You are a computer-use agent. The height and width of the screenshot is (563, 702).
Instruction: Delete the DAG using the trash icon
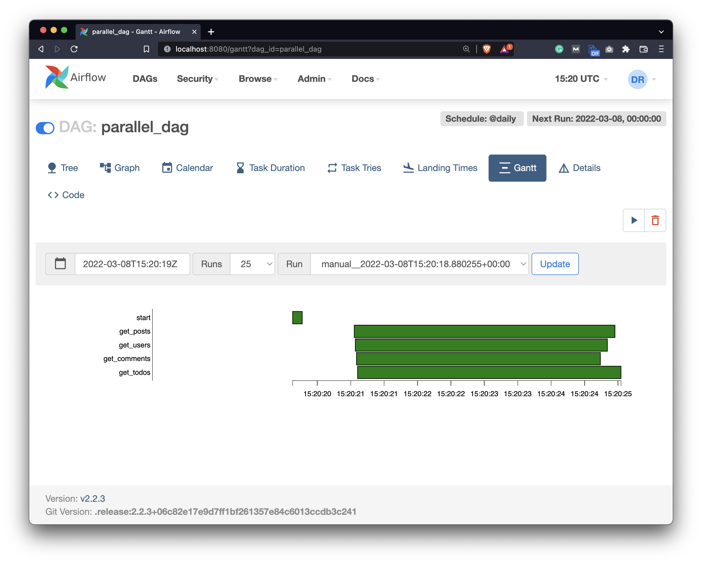click(655, 221)
